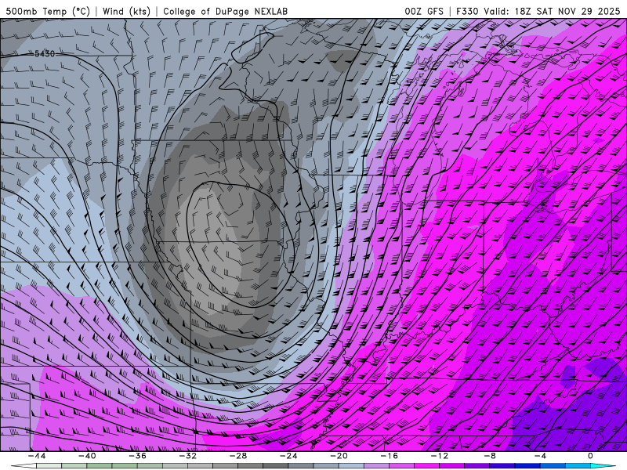Click the magenta color bar segment right of -12
Screen dimensions: 627x470
pyautogui.click(x=452, y=466)
